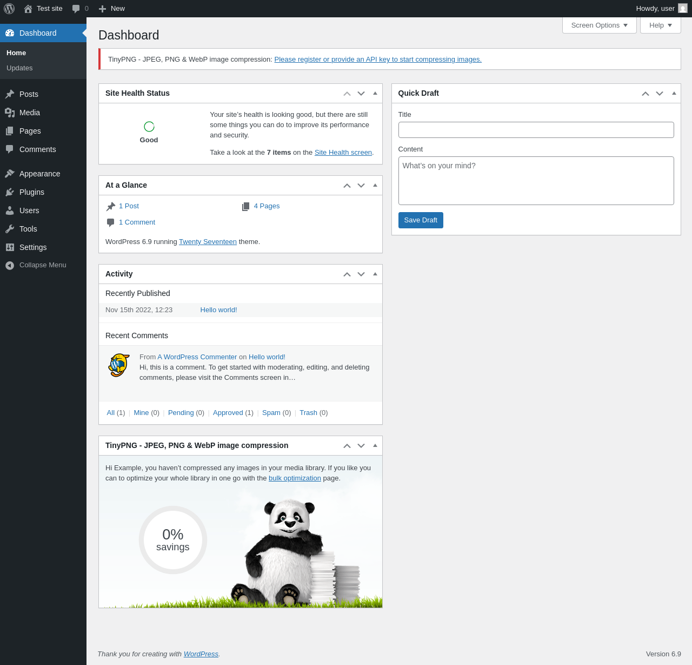Click the Dashboard gauge icon in sidebar
This screenshot has height=665, width=692.
click(10, 33)
